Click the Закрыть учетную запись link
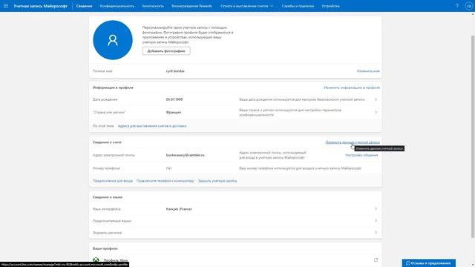Image resolution: width=475 pixels, height=267 pixels. coord(217,181)
